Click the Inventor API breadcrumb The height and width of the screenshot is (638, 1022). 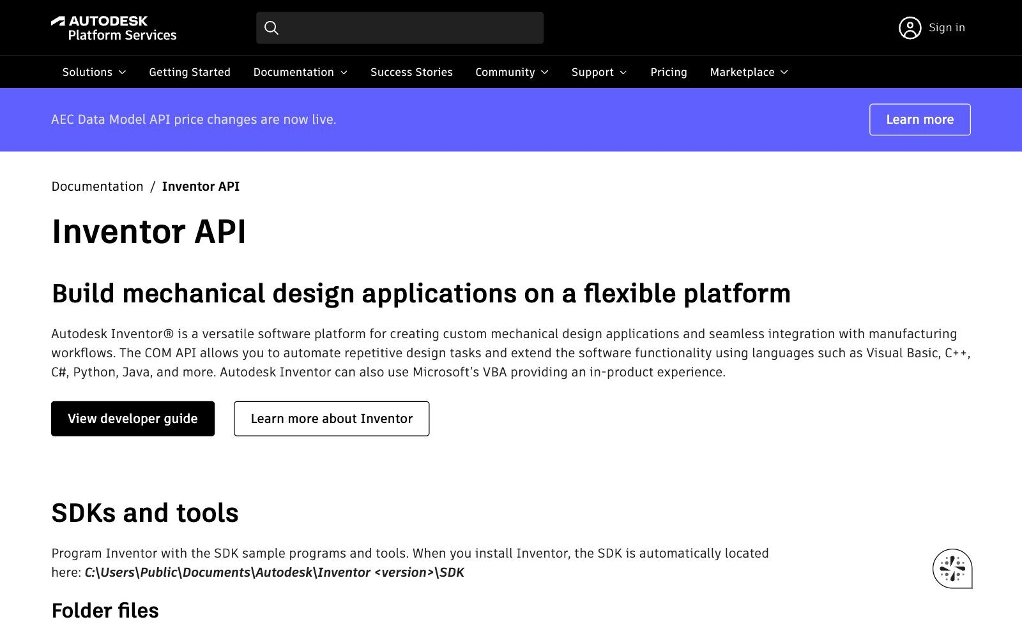coord(201,186)
